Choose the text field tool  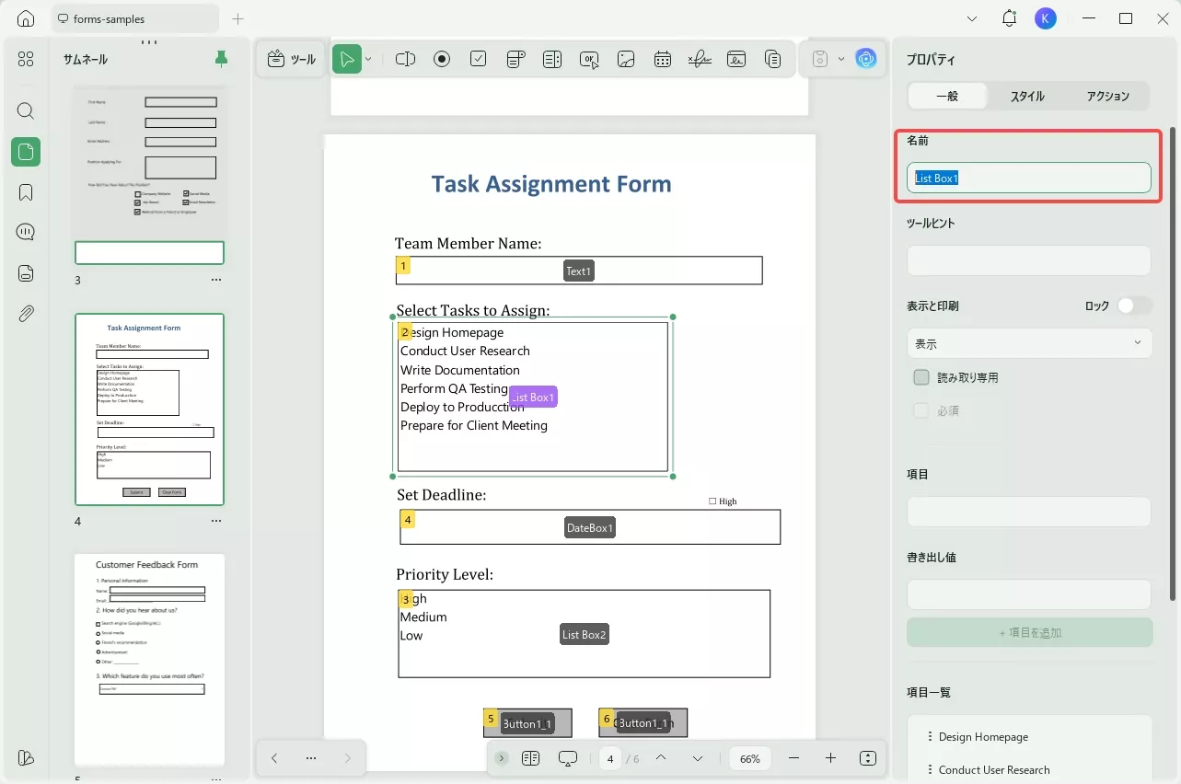point(405,59)
